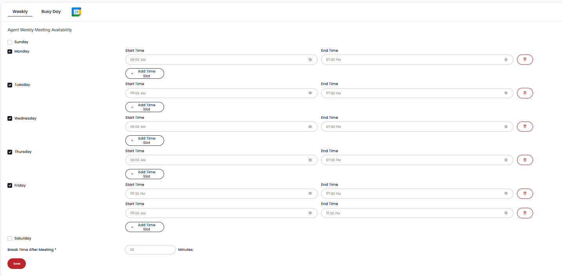The height and width of the screenshot is (276, 562).
Task: Edit Tuesday's 07:00 PM end time field
Action: pyautogui.click(x=417, y=93)
